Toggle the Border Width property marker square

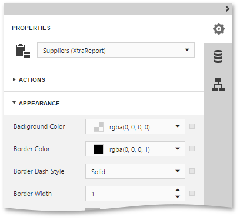pos(192,193)
